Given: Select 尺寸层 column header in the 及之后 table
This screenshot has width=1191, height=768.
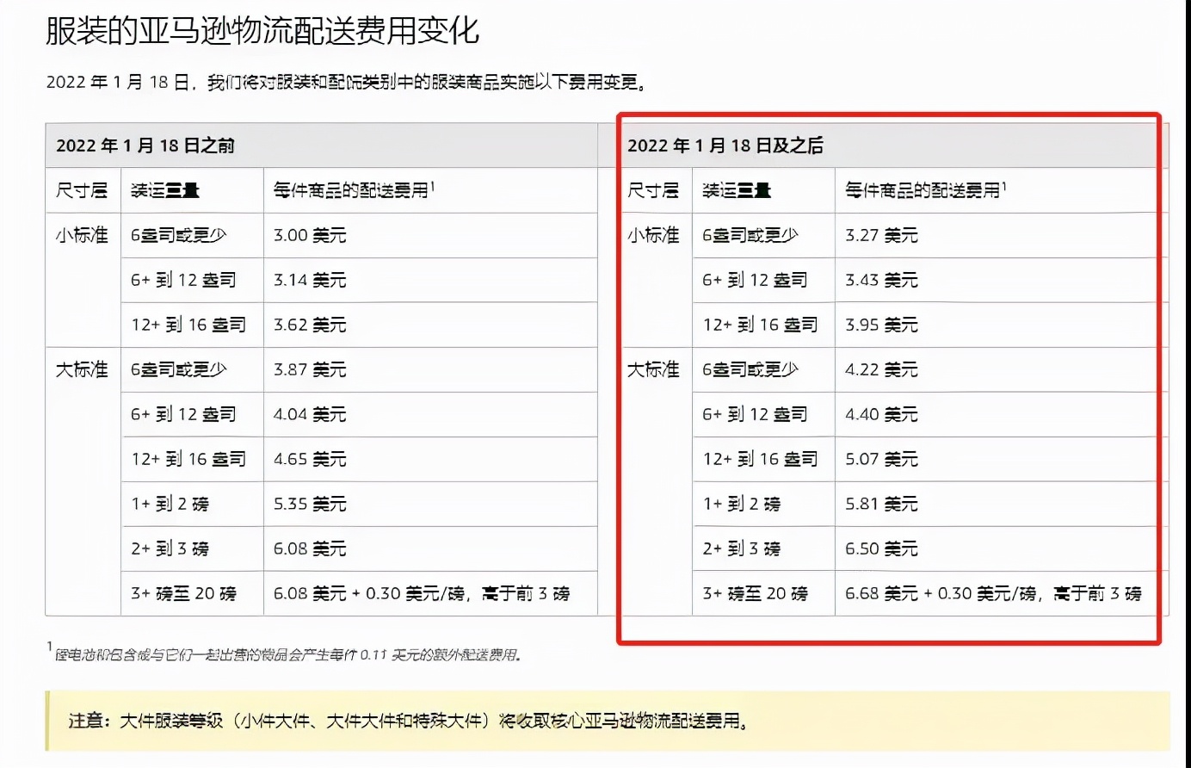Looking at the screenshot, I should click(x=653, y=190).
